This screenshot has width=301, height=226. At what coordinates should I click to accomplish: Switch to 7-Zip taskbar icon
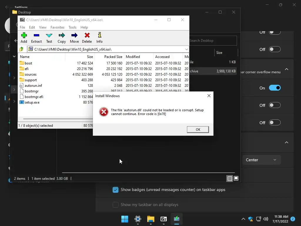(x=163, y=219)
